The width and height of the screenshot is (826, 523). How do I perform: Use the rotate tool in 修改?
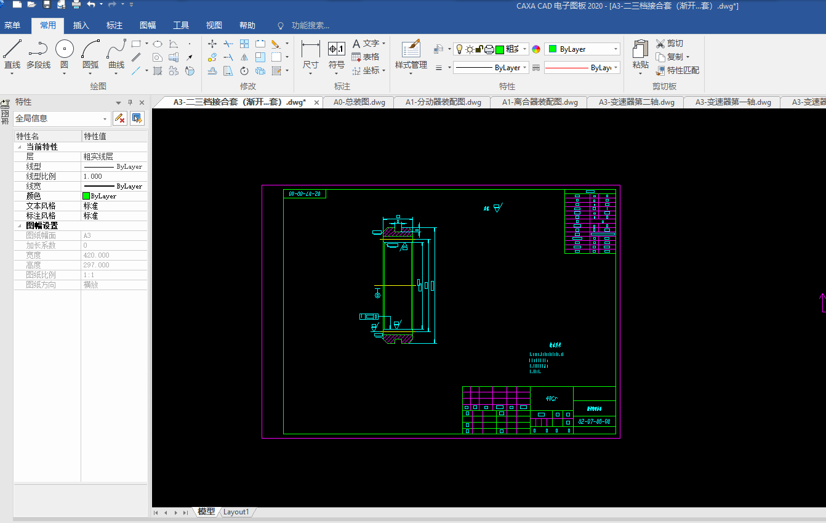tap(244, 71)
